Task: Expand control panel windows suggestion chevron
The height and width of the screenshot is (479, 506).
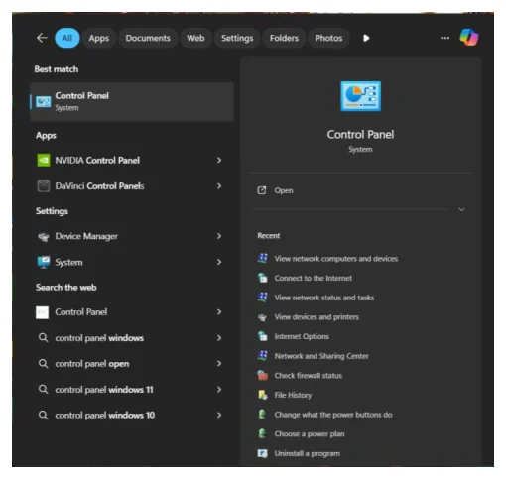Action: pos(219,338)
